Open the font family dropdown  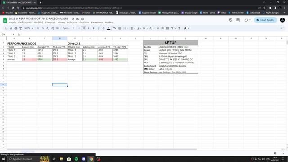click(x=68, y=28)
